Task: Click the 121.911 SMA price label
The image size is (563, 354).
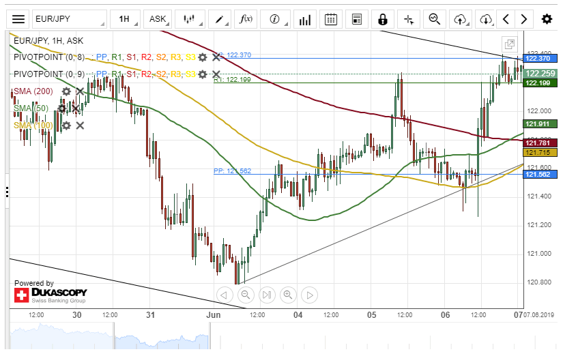Action: 540,124
